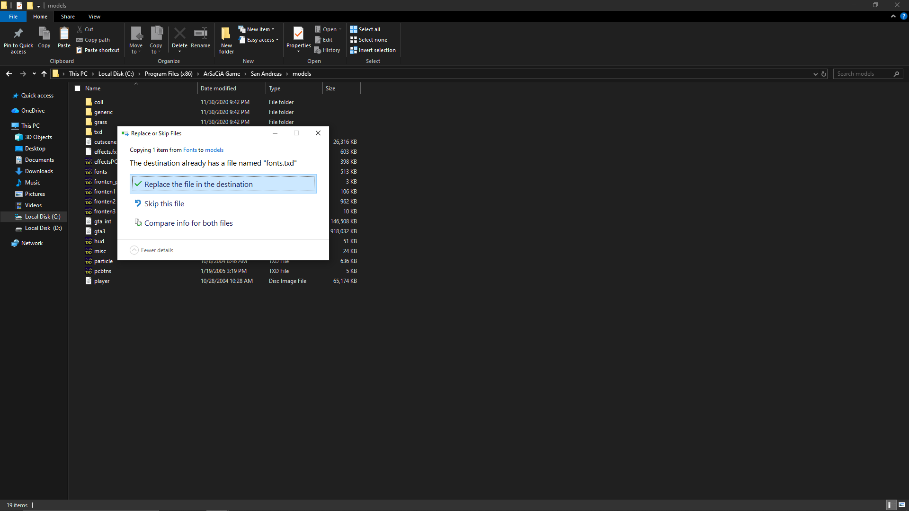Toggle the select-all items checkbox
909x511 pixels.
78,88
